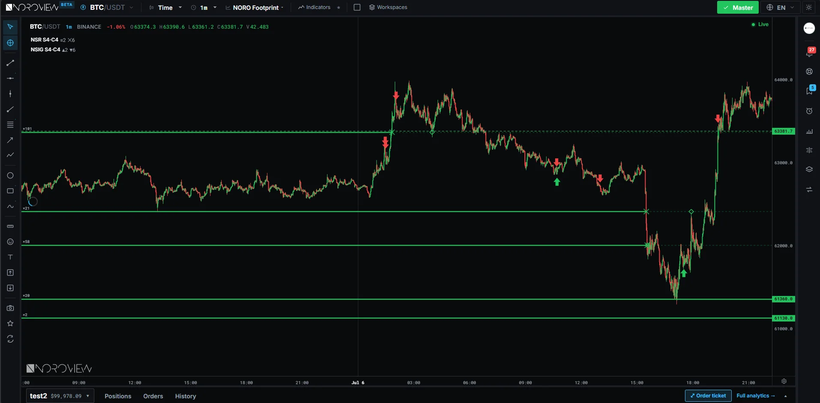Open the emoji sticker tool
The width and height of the screenshot is (820, 403).
pyautogui.click(x=10, y=242)
